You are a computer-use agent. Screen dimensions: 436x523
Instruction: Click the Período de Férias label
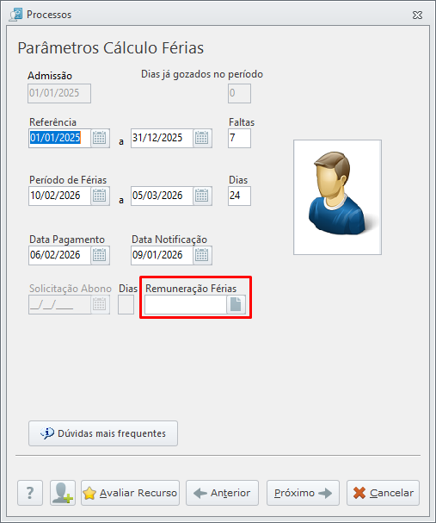68,180
